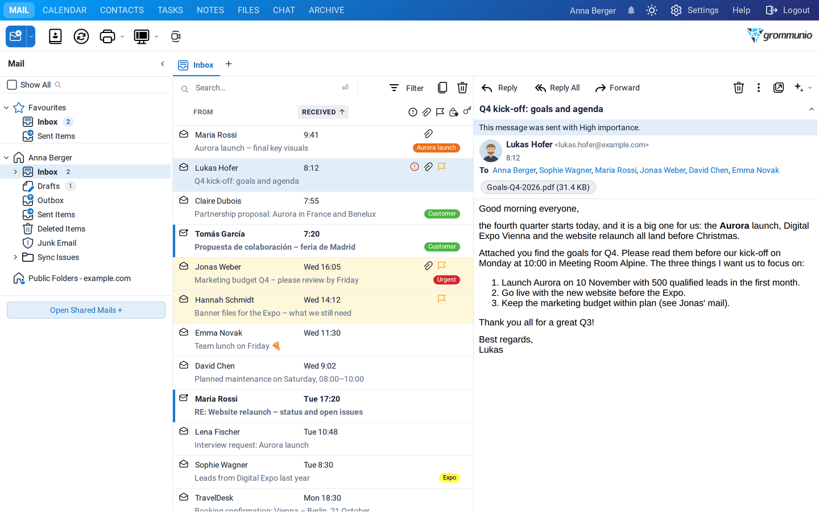The image size is (819, 512).
Task: Switch to the CALENDAR tab
Action: pos(65,10)
